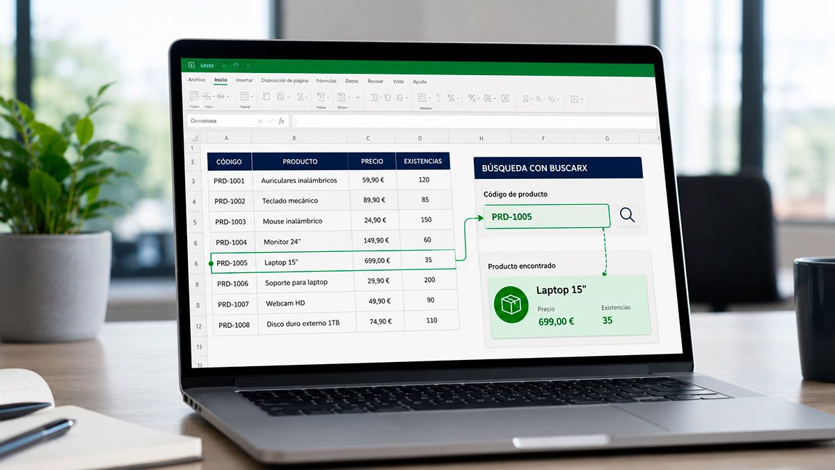The height and width of the screenshot is (470, 835).
Task: Select the 74,90 € price cell
Action: point(380,322)
